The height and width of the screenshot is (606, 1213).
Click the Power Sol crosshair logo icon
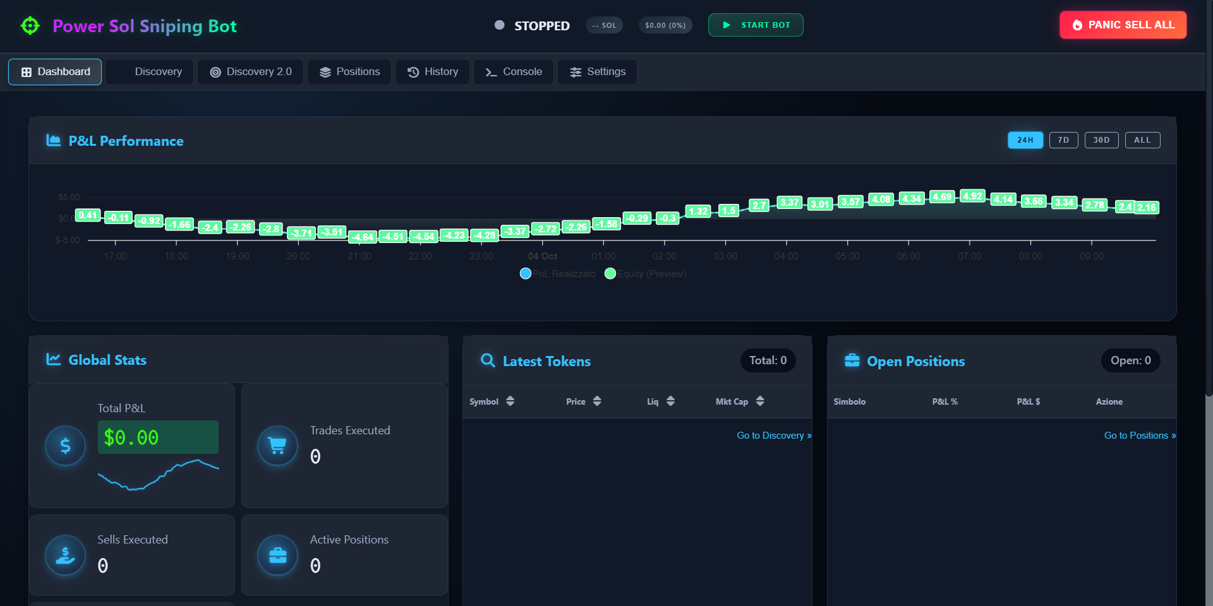click(30, 26)
